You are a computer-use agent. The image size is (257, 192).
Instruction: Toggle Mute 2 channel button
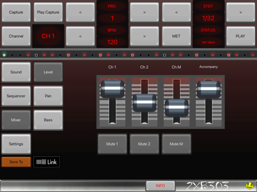[x=144, y=144]
